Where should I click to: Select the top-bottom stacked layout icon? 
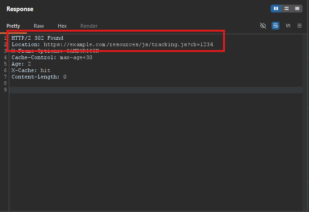coord(286,8)
